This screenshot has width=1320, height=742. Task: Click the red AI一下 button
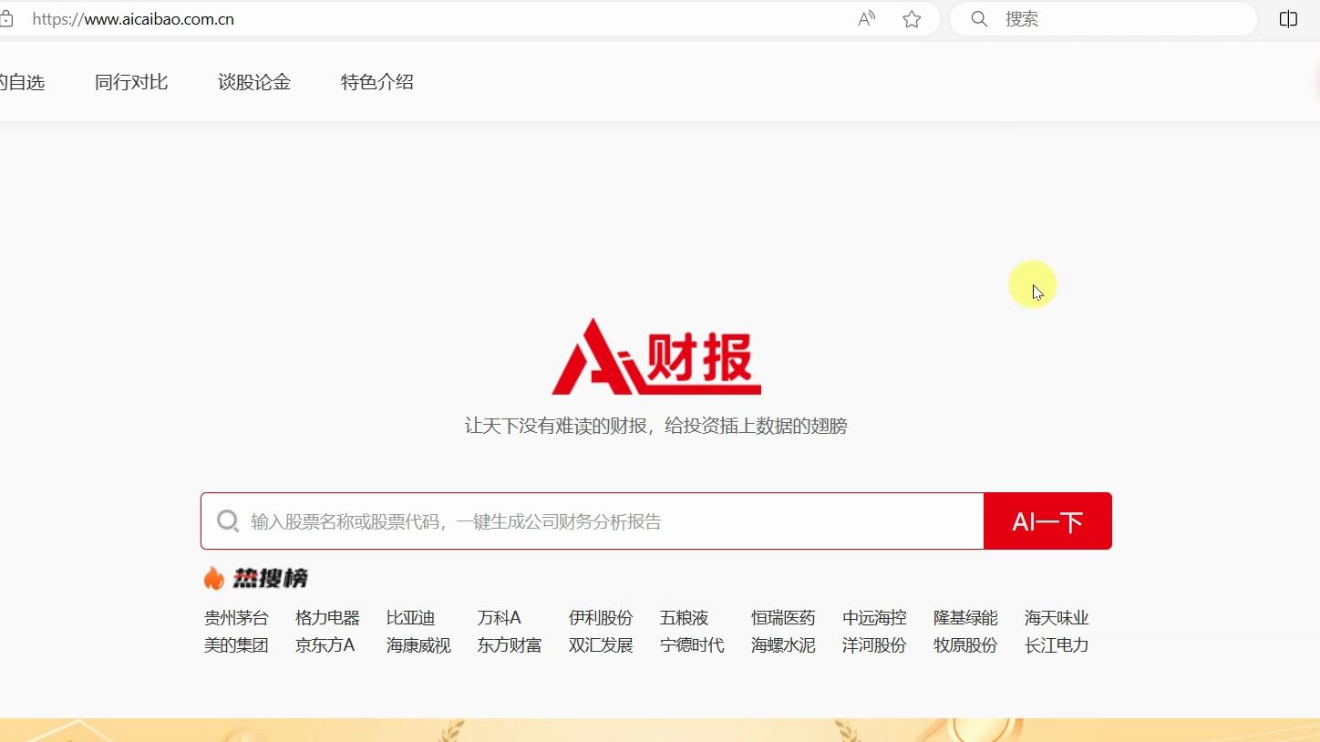coord(1048,521)
